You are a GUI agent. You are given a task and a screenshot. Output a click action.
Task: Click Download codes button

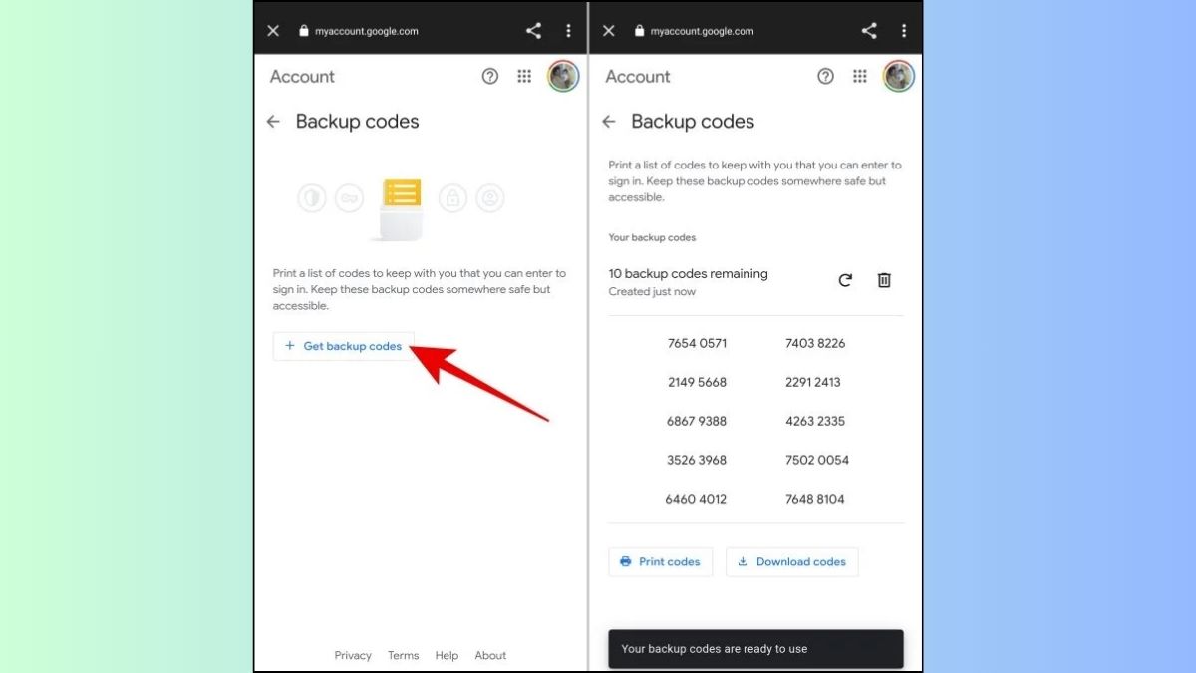point(791,561)
